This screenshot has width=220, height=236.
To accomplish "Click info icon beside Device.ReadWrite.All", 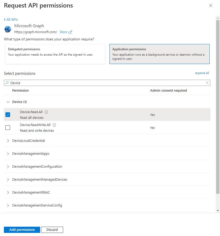I will [x=54, y=125].
